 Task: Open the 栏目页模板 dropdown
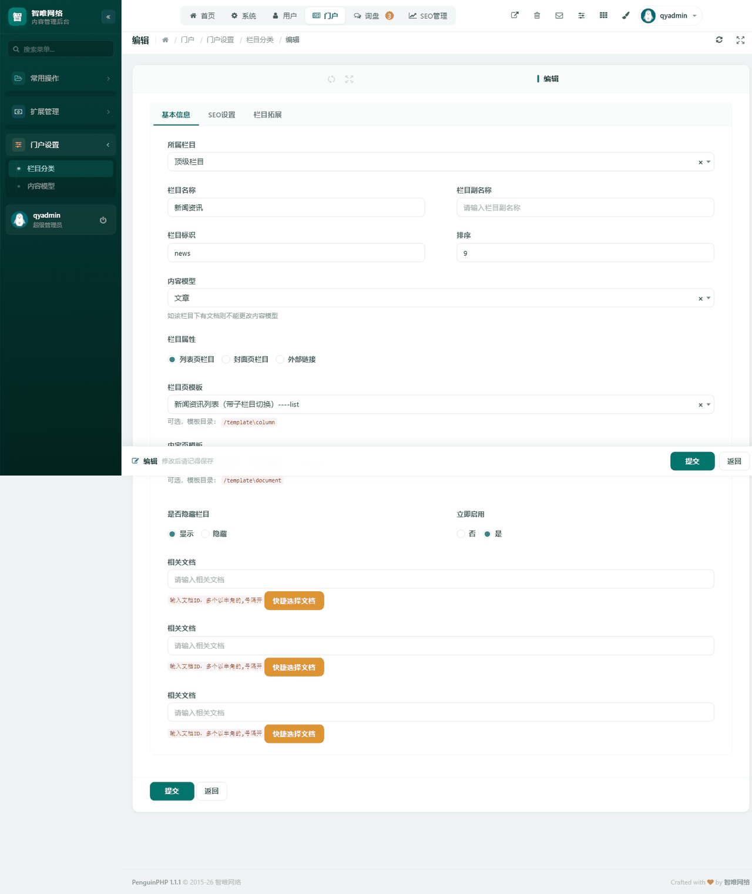pyautogui.click(x=441, y=404)
